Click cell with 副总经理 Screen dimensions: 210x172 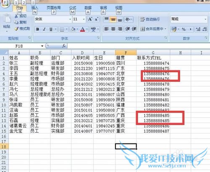[x=40, y=73]
